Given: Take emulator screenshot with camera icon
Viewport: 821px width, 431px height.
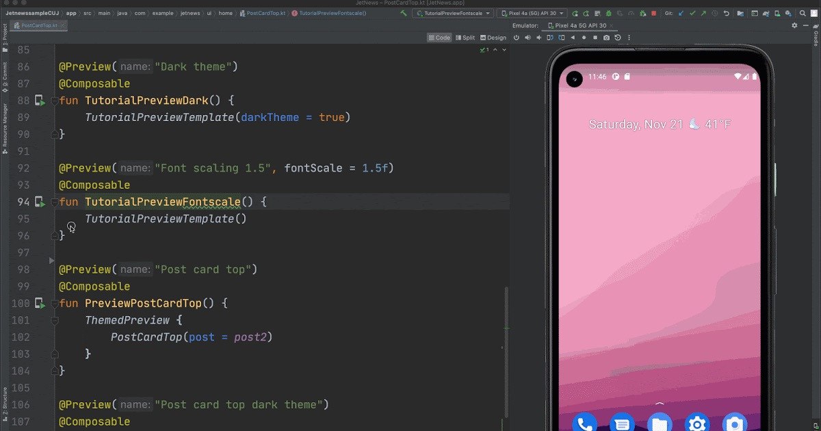Looking at the screenshot, I should 606,38.
